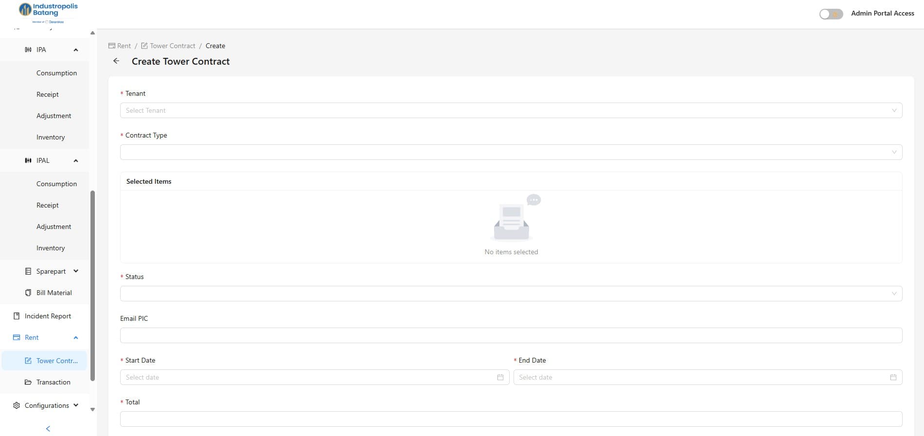Viewport: 924px width, 436px height.
Task: Select Tower Contract in sidebar
Action: (44, 361)
